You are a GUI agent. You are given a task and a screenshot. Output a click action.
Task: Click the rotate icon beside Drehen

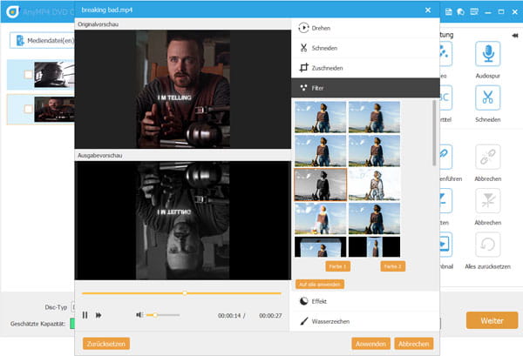(303, 28)
